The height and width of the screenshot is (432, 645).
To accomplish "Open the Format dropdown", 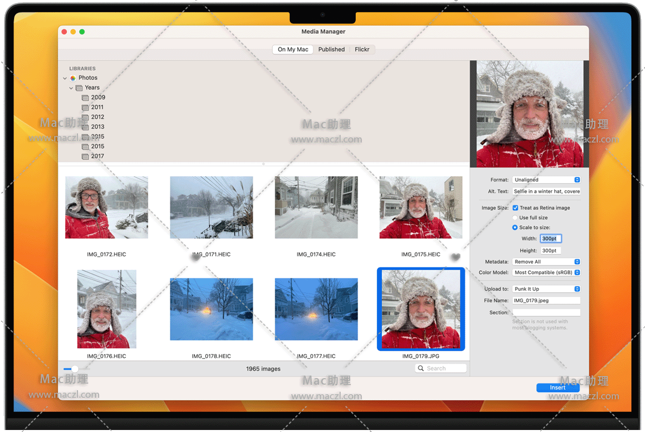I will 546,180.
